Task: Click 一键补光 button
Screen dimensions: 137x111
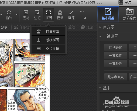Action: [x=116, y=63]
